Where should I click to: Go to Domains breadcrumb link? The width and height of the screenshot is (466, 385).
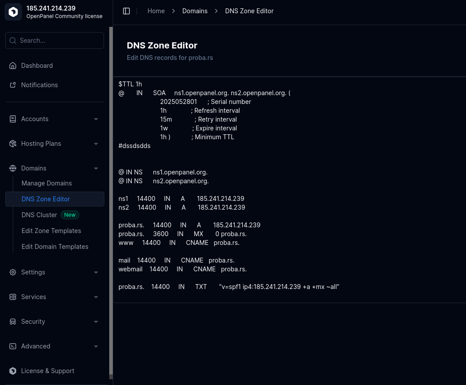[195, 11]
